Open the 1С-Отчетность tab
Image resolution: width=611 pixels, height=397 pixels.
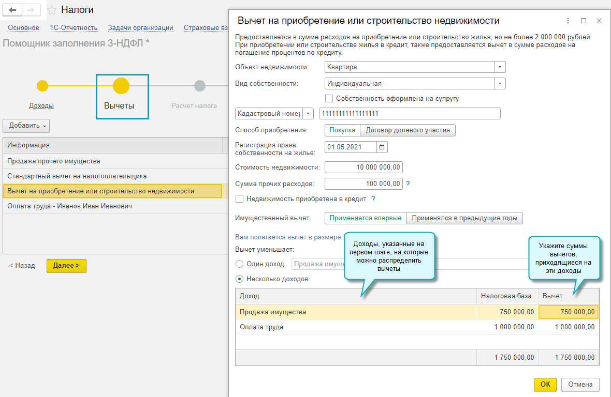click(x=74, y=28)
